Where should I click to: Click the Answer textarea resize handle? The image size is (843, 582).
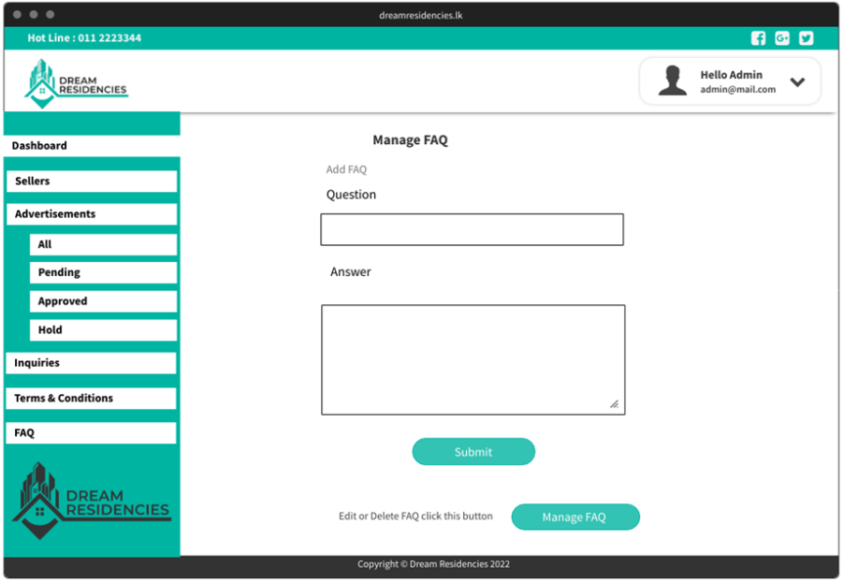(615, 404)
